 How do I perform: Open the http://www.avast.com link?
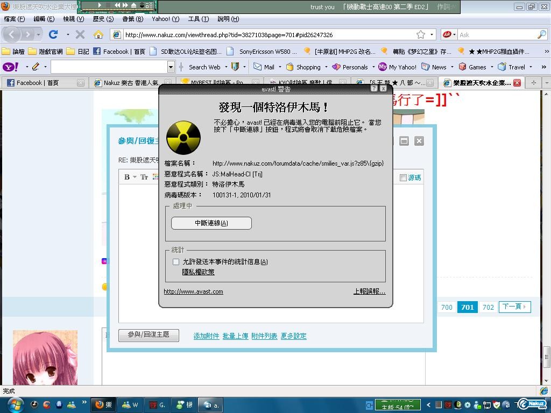(x=193, y=291)
